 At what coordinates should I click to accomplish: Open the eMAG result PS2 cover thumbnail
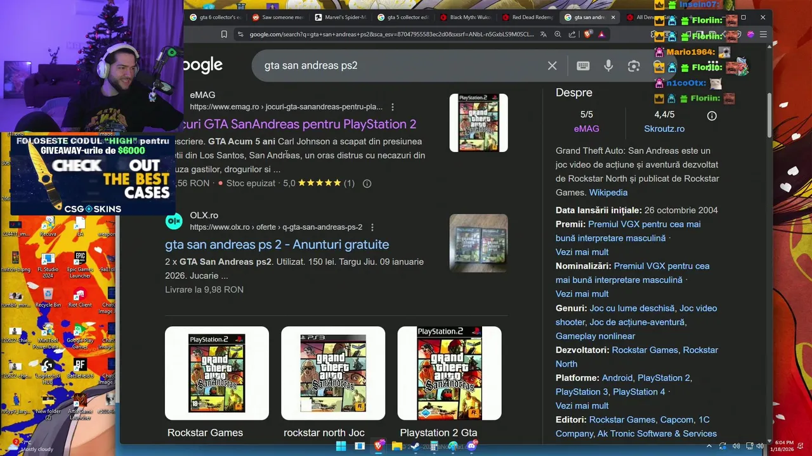478,123
